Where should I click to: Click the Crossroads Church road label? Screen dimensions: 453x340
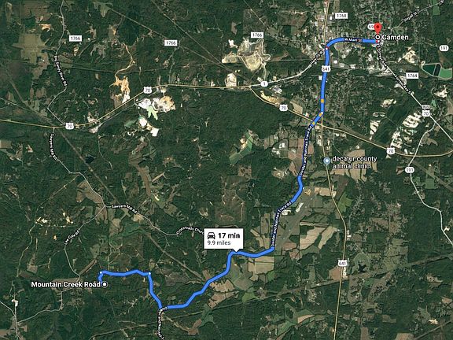pyautogui.click(x=190, y=231)
